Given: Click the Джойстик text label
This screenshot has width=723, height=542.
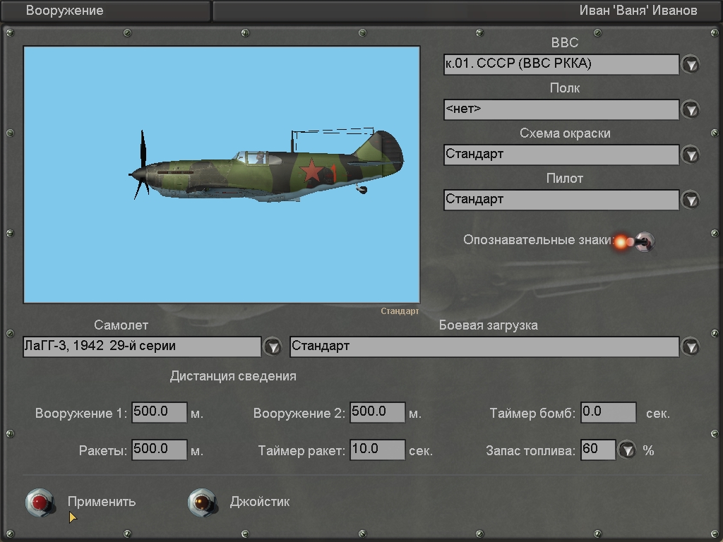Looking at the screenshot, I should (259, 502).
